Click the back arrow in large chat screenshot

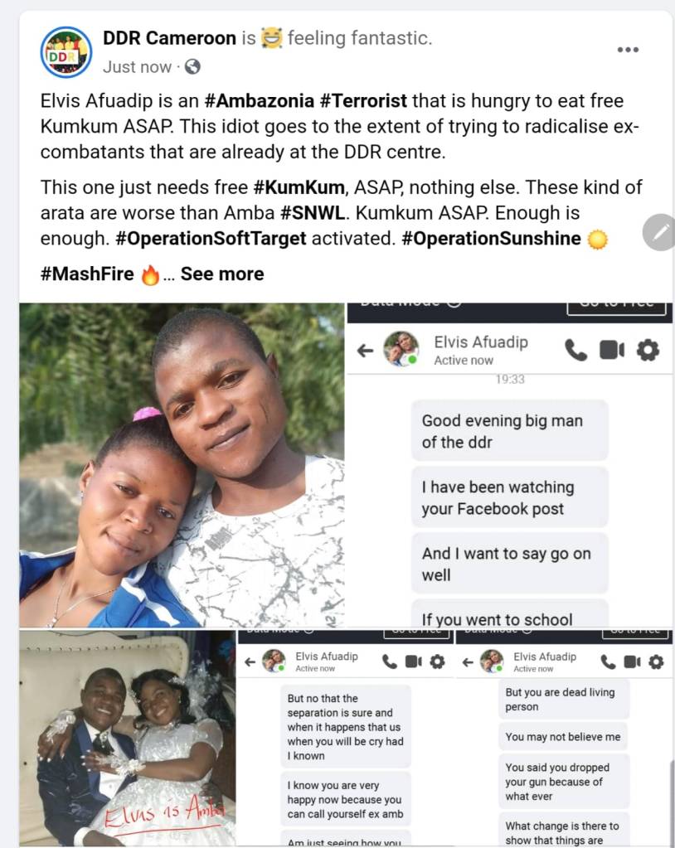(x=365, y=351)
